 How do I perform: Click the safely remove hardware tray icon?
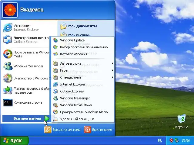(177, 140)
